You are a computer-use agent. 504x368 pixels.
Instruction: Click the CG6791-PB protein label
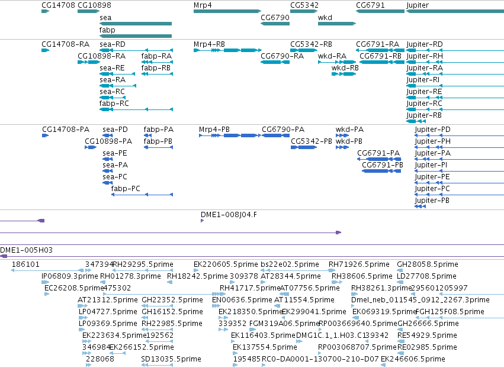tap(383, 165)
